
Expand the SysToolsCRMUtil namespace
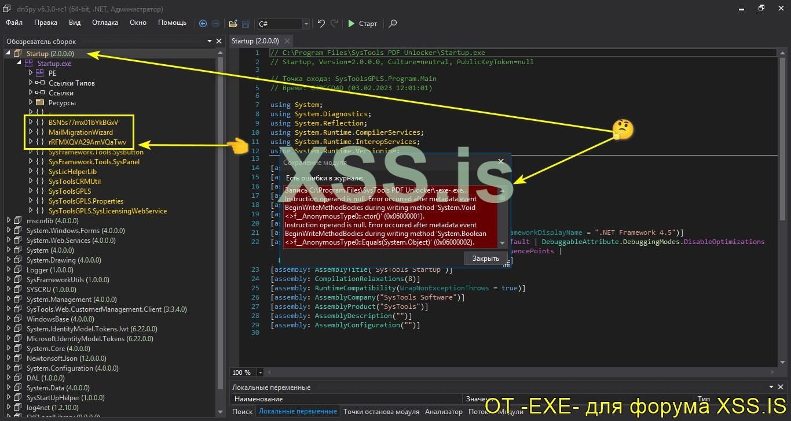coord(31,182)
